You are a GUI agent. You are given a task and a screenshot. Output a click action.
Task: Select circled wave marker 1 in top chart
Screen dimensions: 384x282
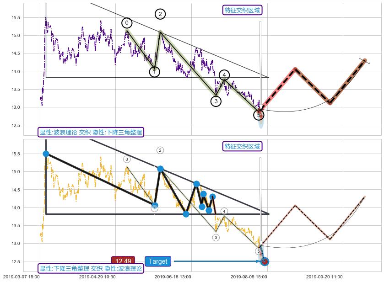[155, 72]
